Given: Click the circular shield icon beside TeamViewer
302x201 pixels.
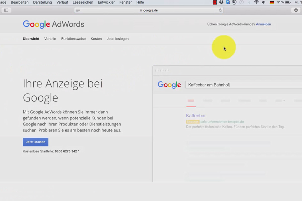Looking at the screenshot, I should 234,2.
